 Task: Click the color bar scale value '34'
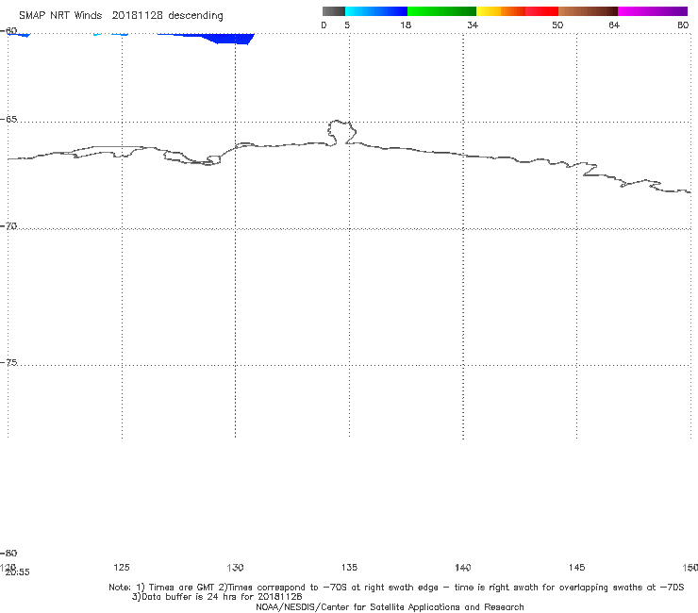pyautogui.click(x=473, y=25)
